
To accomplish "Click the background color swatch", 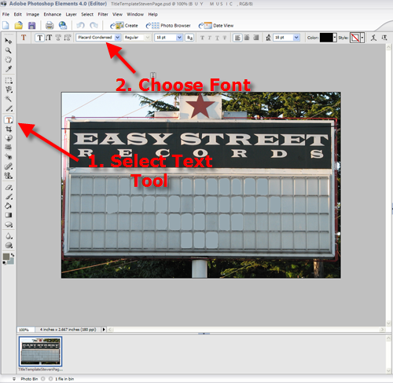I will point(11,261).
